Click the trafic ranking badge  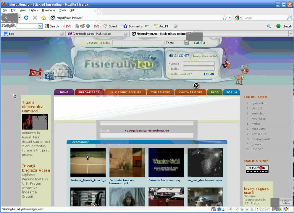coord(257,169)
